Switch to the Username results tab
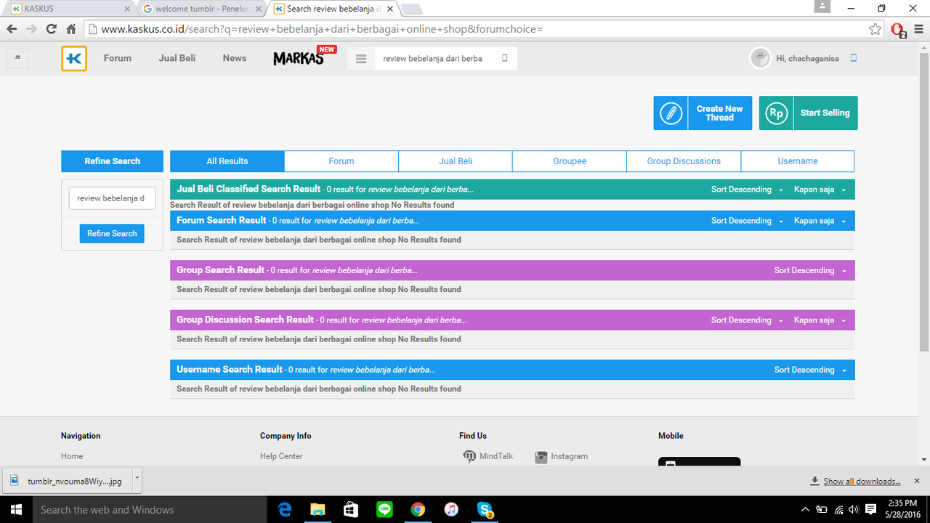The height and width of the screenshot is (523, 930). [798, 161]
